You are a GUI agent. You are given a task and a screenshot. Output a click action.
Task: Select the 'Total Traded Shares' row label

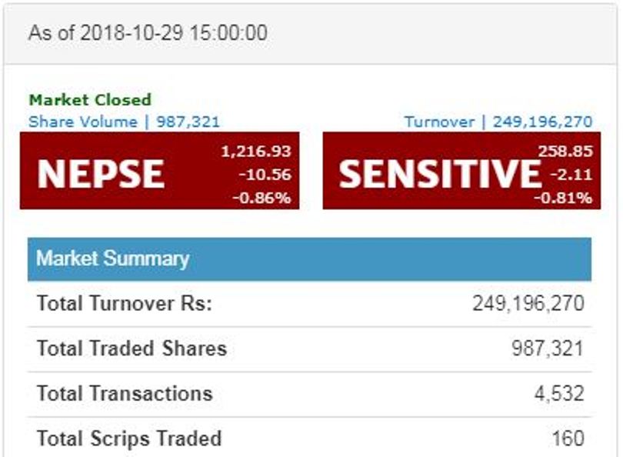(x=132, y=349)
